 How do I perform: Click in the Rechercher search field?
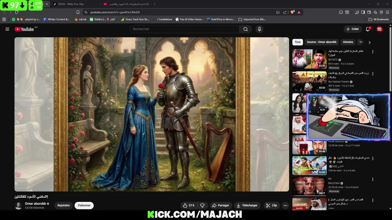click(x=184, y=29)
